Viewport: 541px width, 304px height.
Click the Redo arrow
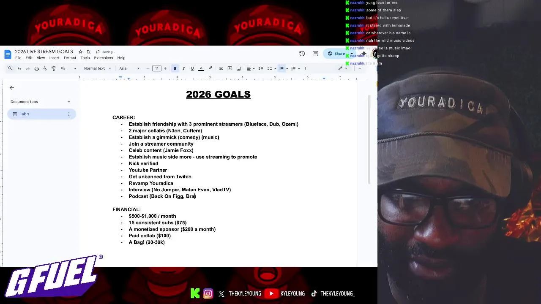[x=28, y=68]
